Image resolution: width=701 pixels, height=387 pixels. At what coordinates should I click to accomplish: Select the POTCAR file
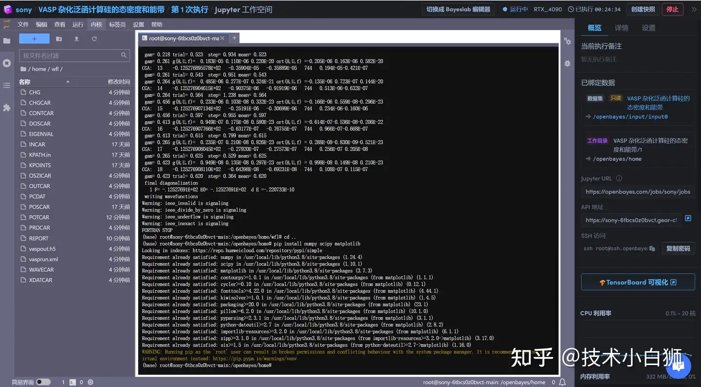click(x=75, y=217)
